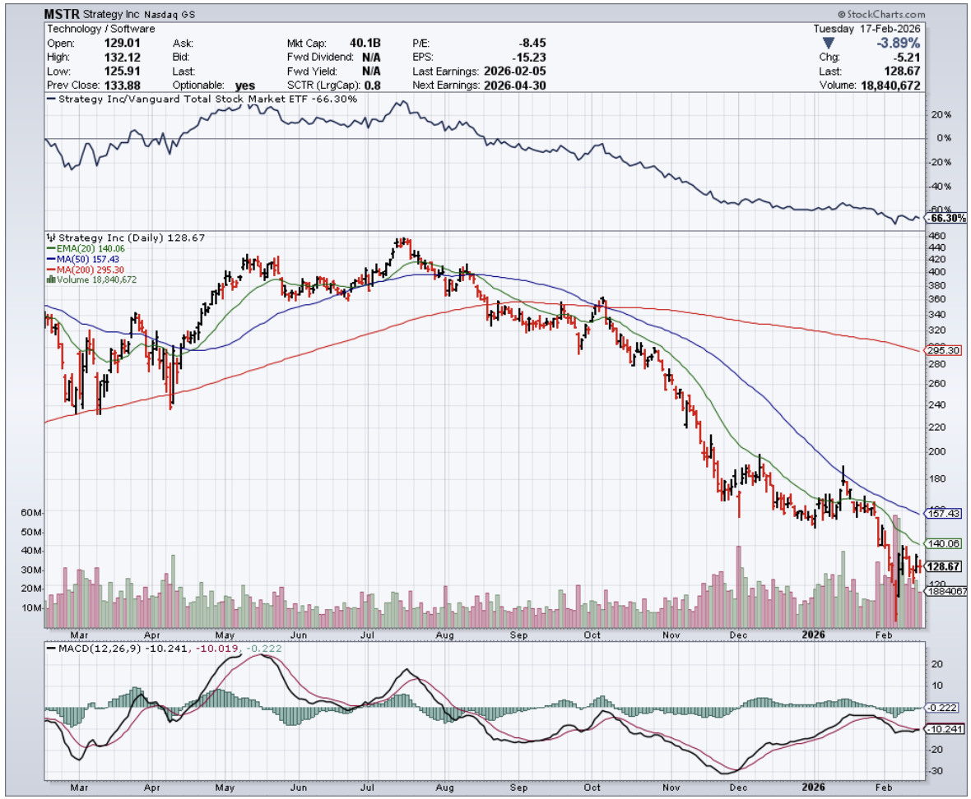This screenshot has width=971, height=799.
Task: Click the Technology / Software sector label
Action: (x=100, y=29)
